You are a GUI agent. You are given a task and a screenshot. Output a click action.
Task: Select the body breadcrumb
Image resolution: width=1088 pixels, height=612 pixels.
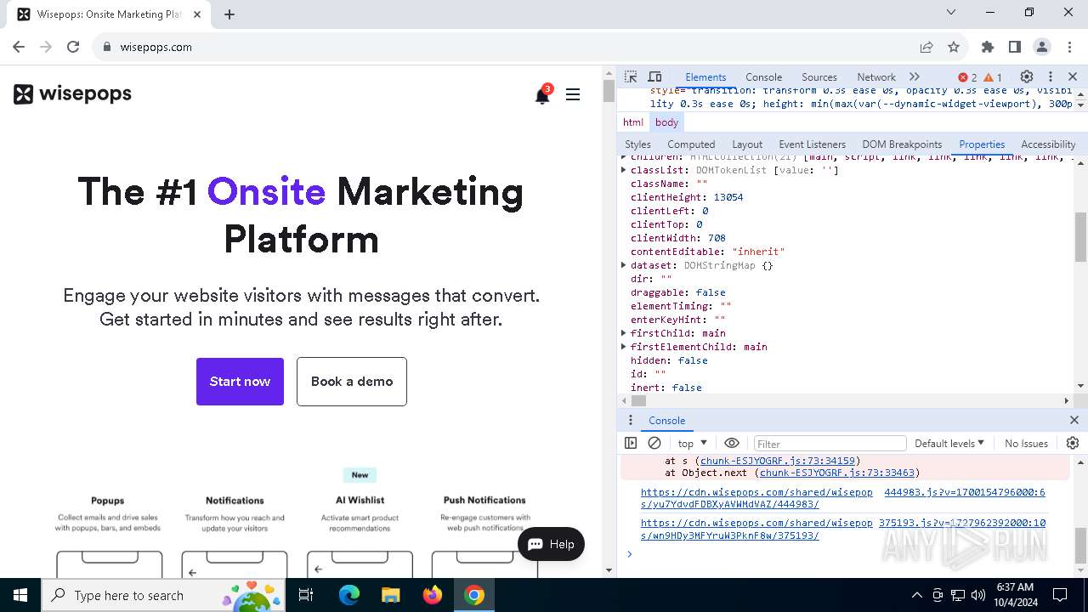pos(666,122)
